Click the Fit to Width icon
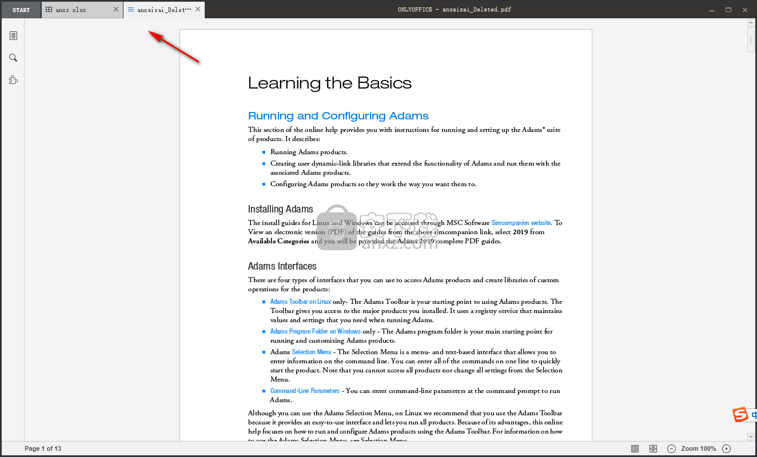Image resolution: width=757 pixels, height=457 pixels. click(x=654, y=448)
